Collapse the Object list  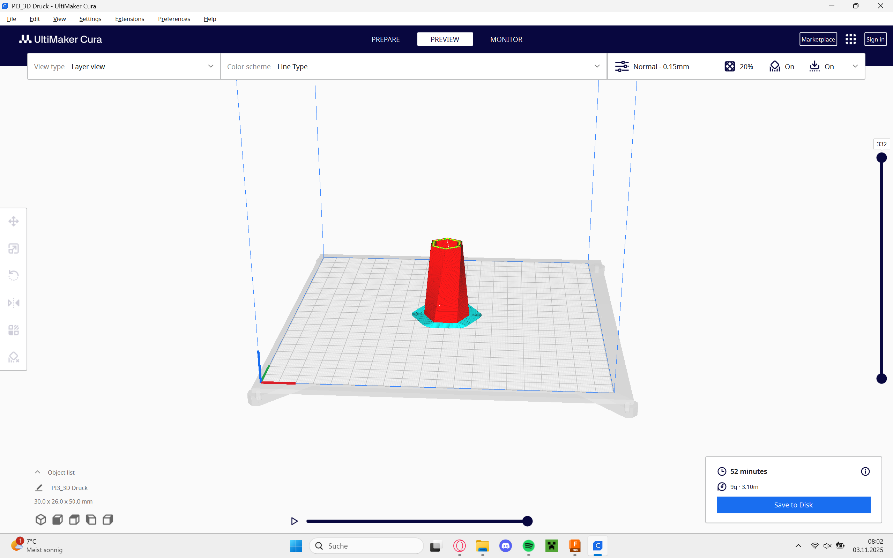(38, 473)
